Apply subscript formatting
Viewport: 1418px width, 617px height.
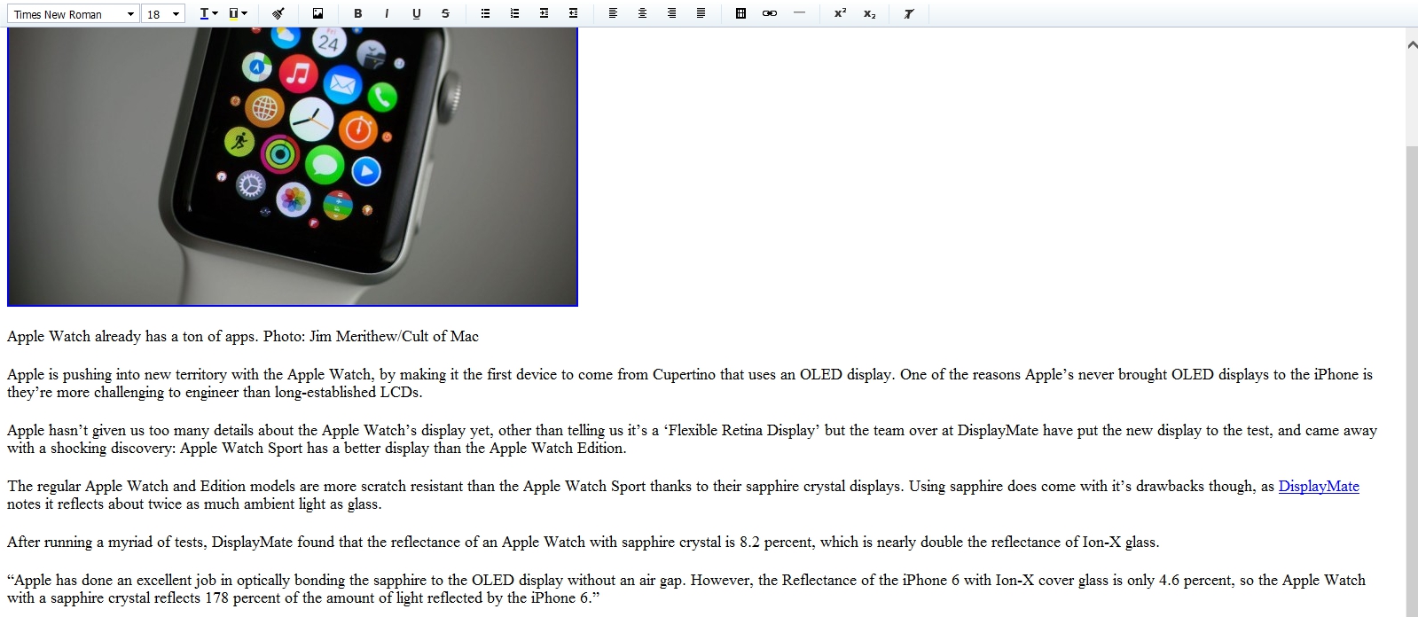(869, 13)
